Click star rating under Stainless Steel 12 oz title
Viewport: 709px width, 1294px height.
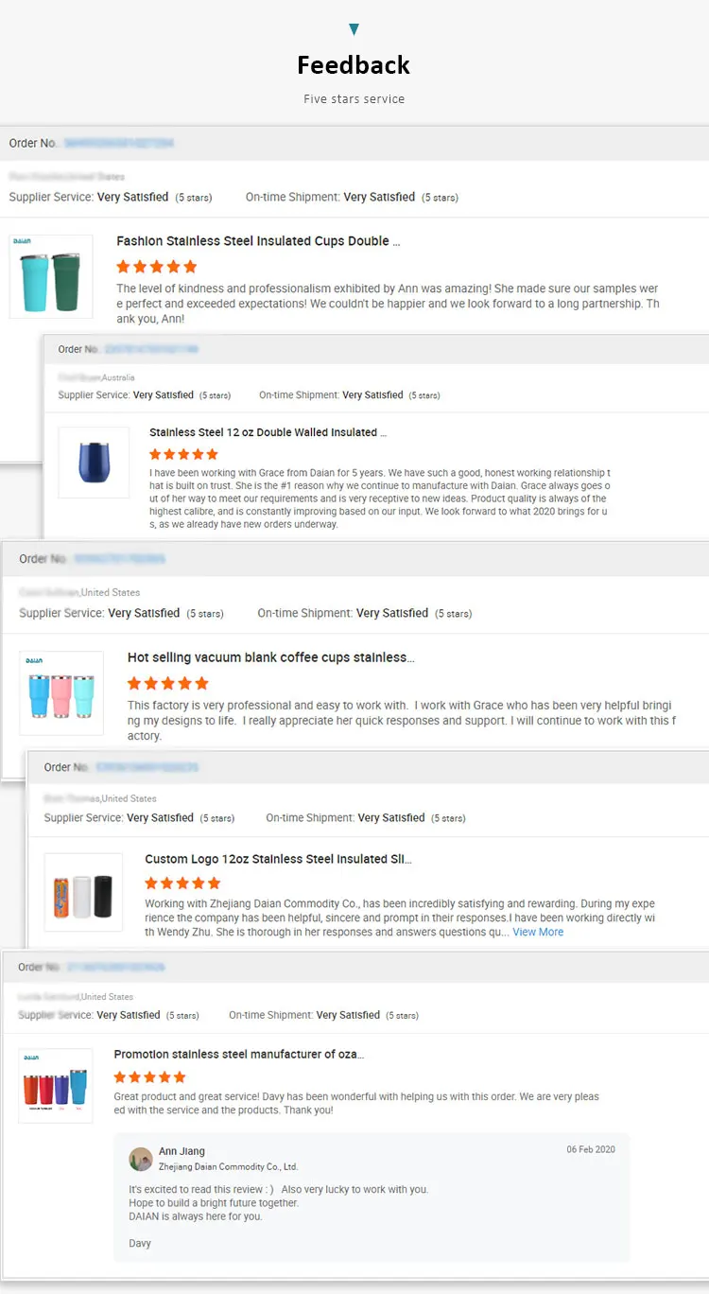pos(183,454)
